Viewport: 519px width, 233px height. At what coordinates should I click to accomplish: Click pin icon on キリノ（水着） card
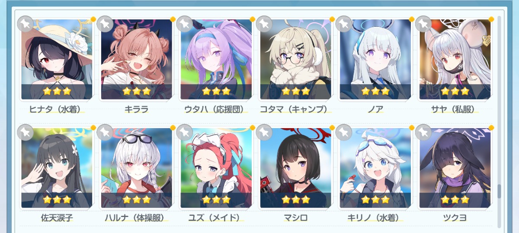tap(343, 132)
